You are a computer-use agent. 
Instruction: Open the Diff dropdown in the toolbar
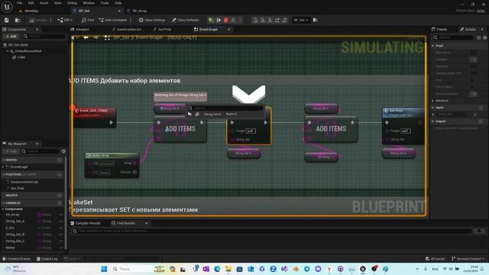point(65,20)
